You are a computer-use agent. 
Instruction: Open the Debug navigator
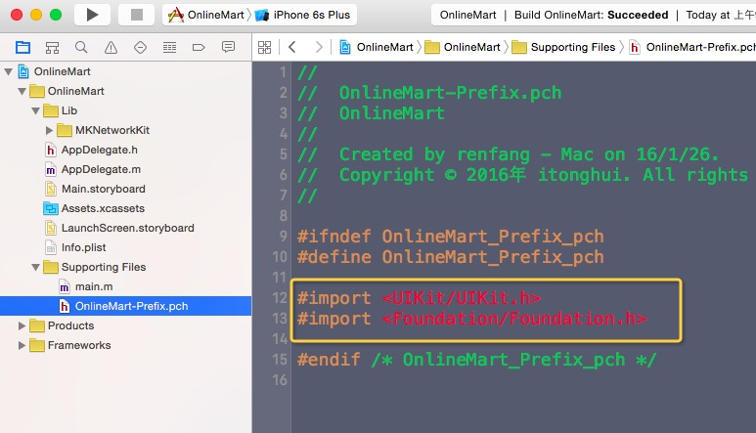(x=169, y=47)
